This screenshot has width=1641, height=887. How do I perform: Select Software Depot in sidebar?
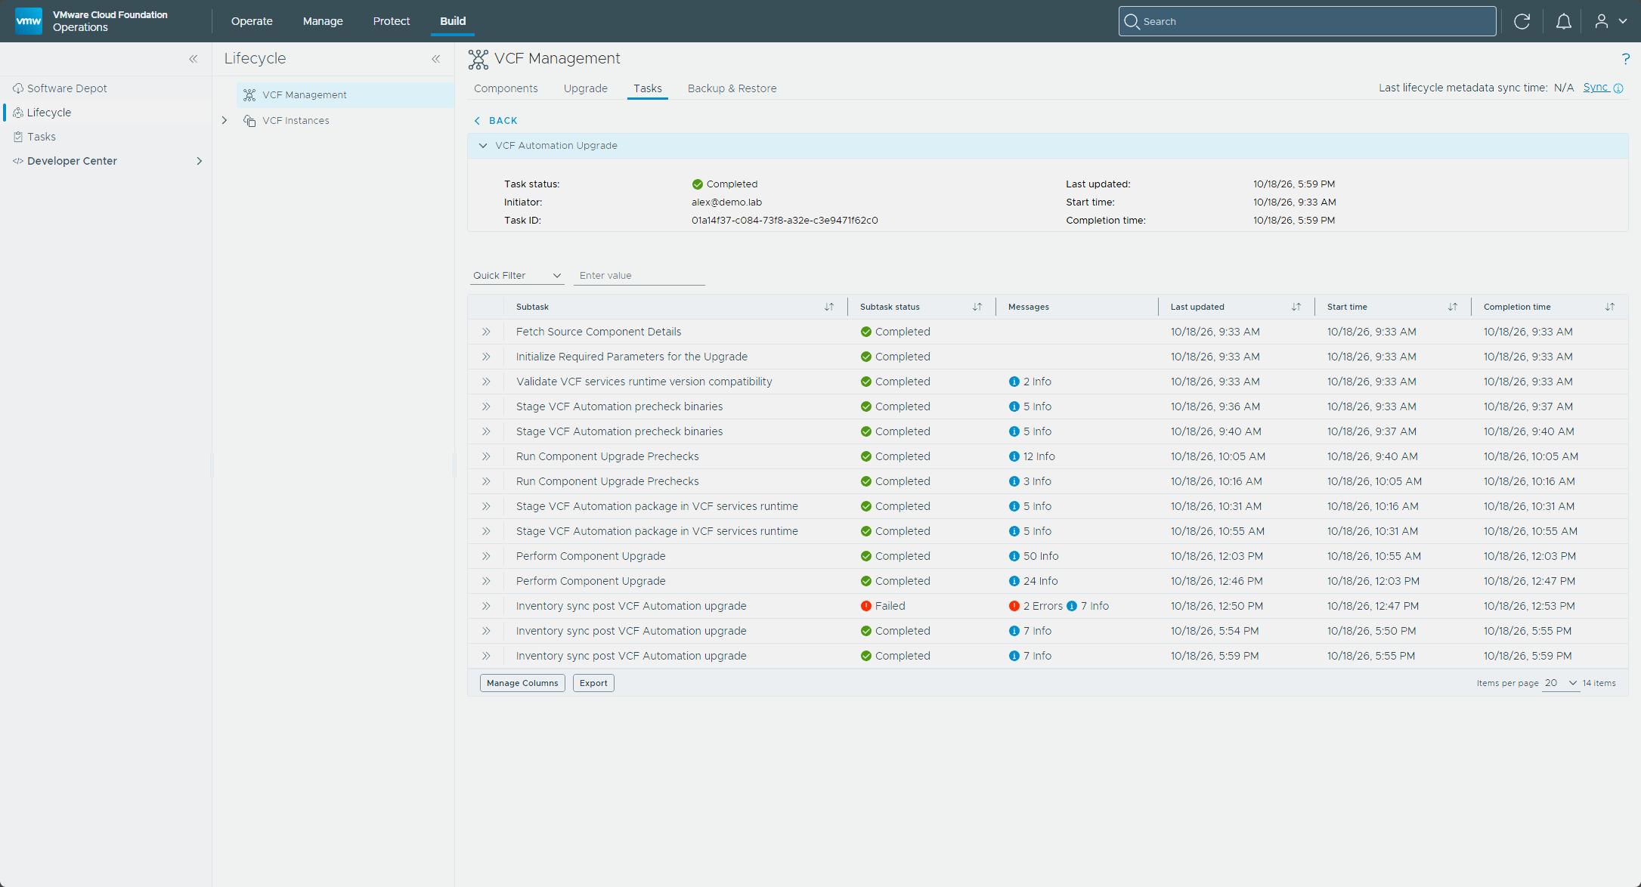[67, 88]
